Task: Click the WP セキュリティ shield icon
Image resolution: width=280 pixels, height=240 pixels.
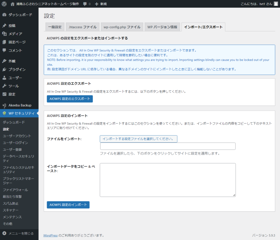Action: coord(4,113)
